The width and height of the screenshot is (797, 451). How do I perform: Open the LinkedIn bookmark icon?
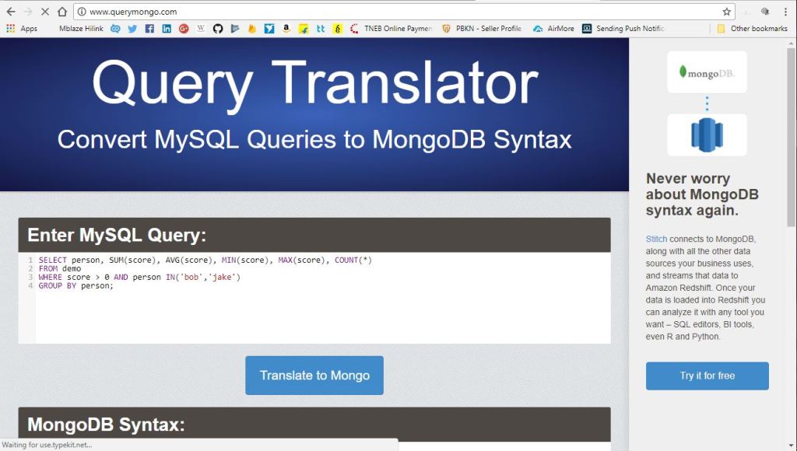[167, 29]
